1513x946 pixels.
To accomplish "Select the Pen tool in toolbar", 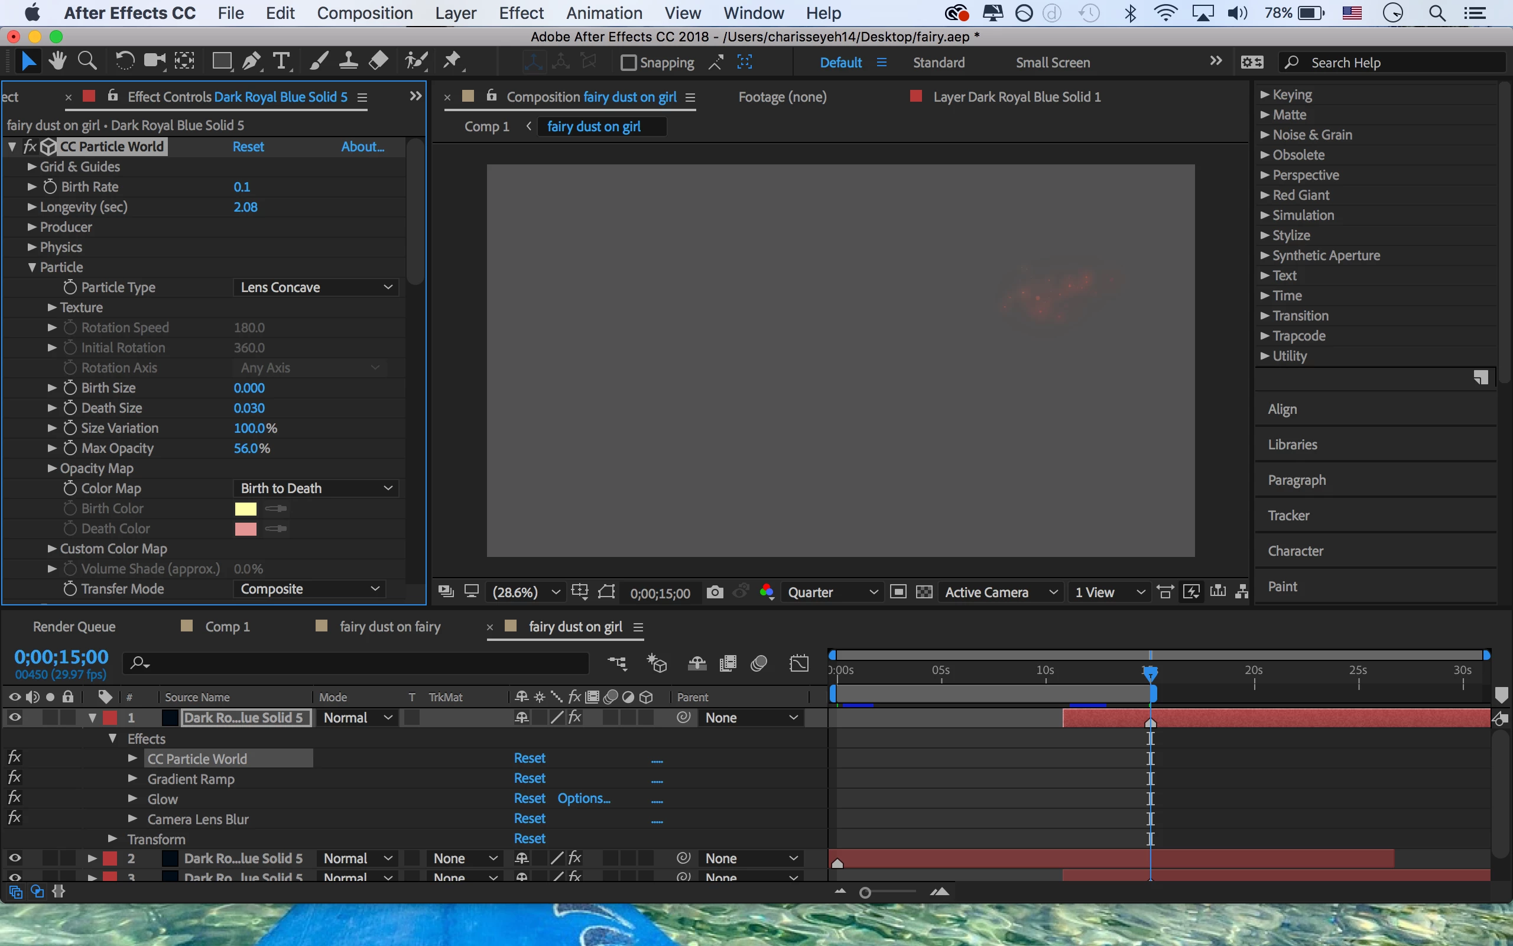I will 251,61.
